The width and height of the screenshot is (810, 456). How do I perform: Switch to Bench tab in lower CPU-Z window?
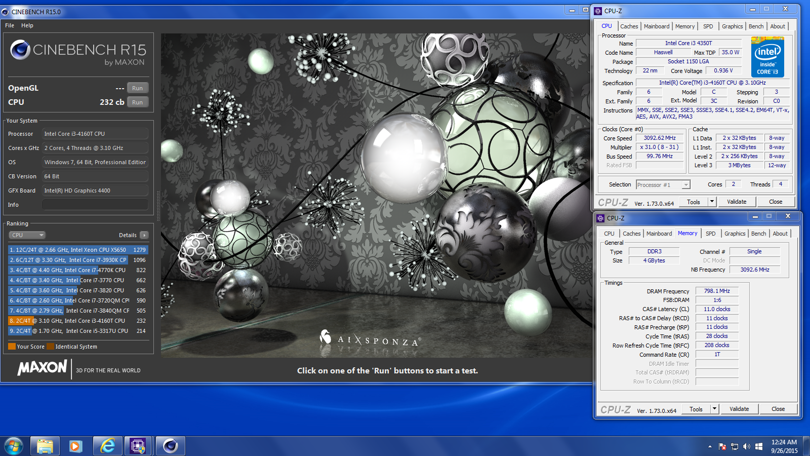click(759, 234)
